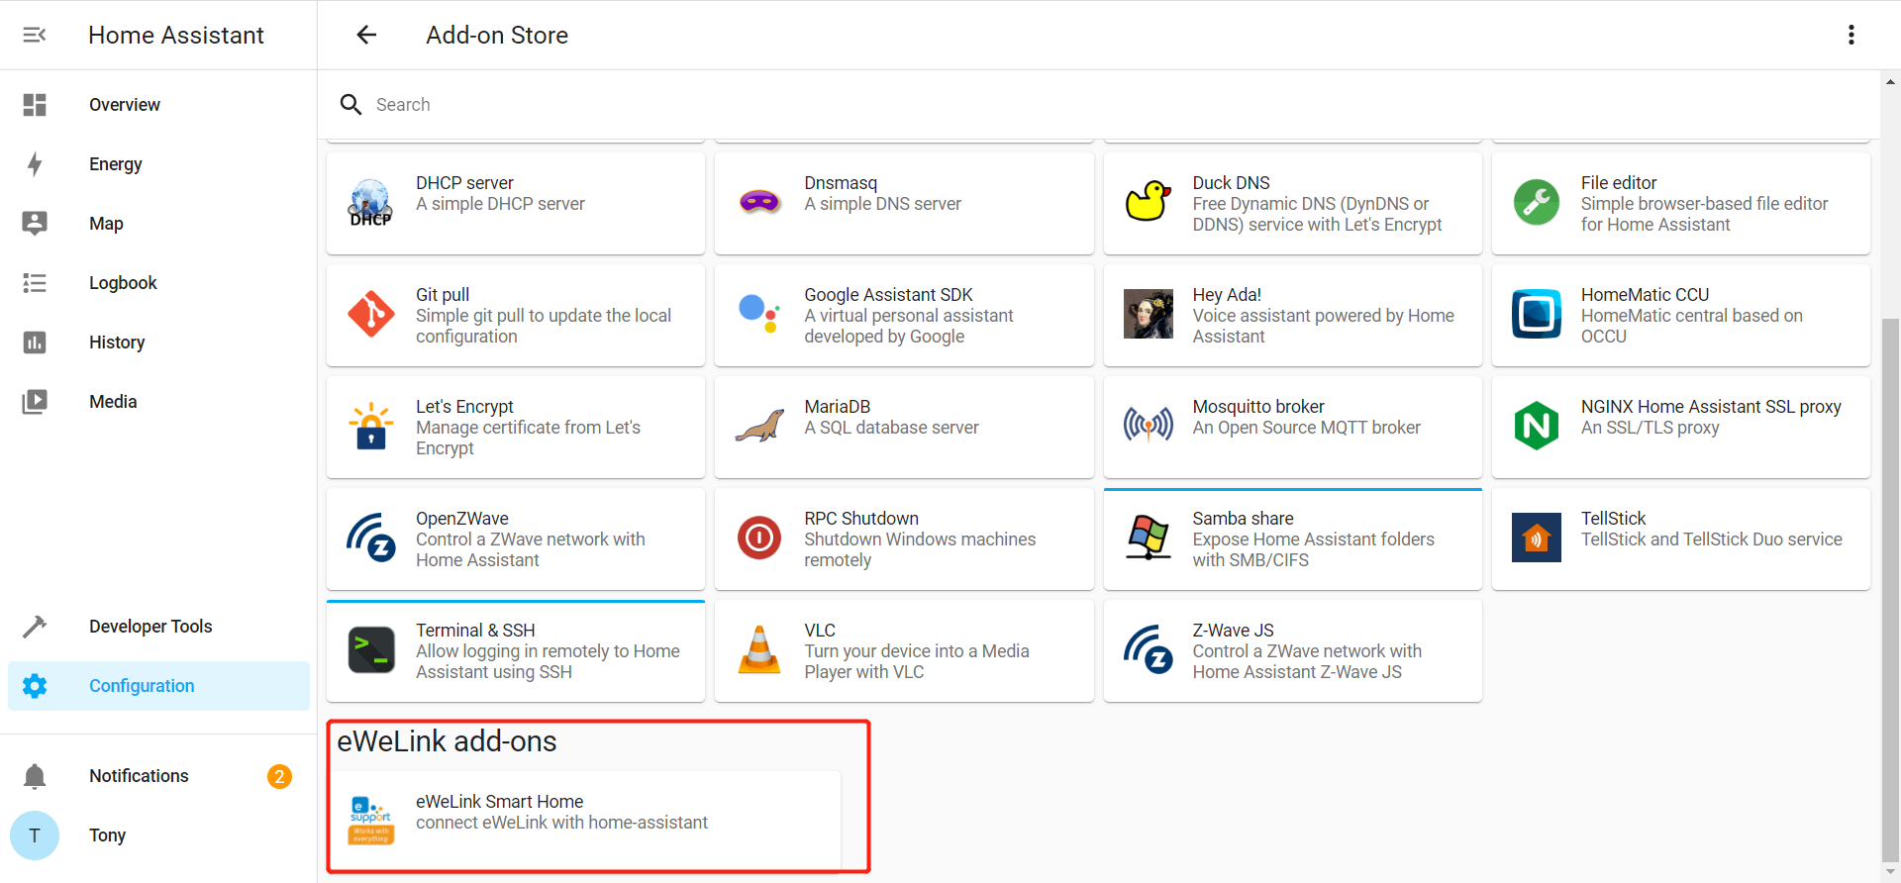Click the 'eWeLink add-ons' section heading
Image resolution: width=1901 pixels, height=883 pixels.
coord(447,741)
